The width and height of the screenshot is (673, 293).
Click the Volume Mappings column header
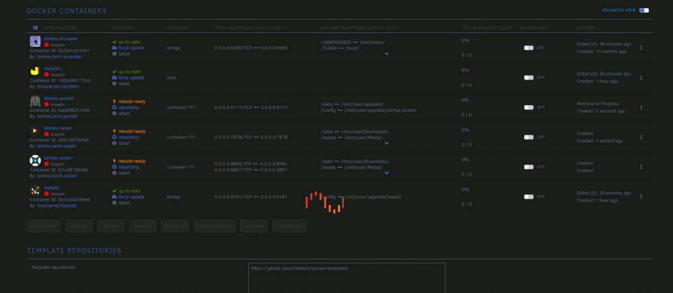[359, 28]
